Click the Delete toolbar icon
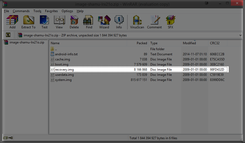The image size is (245, 143). pos(74,22)
